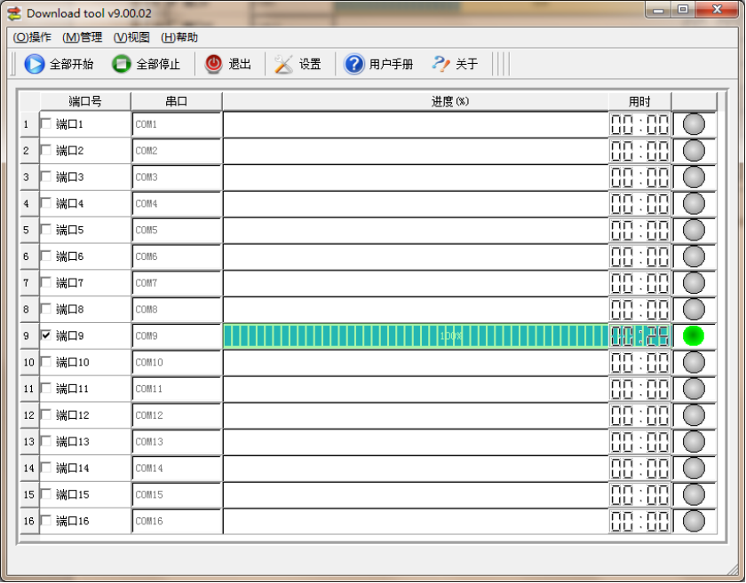This screenshot has height=583, width=746.
Task: Click the green status indicator for port 9
Action: coord(694,336)
